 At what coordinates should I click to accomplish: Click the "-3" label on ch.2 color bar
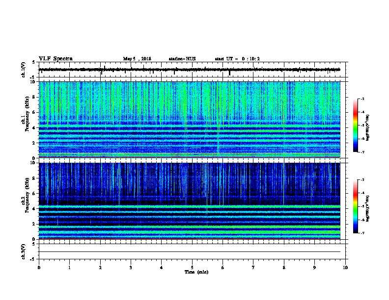click(x=362, y=180)
